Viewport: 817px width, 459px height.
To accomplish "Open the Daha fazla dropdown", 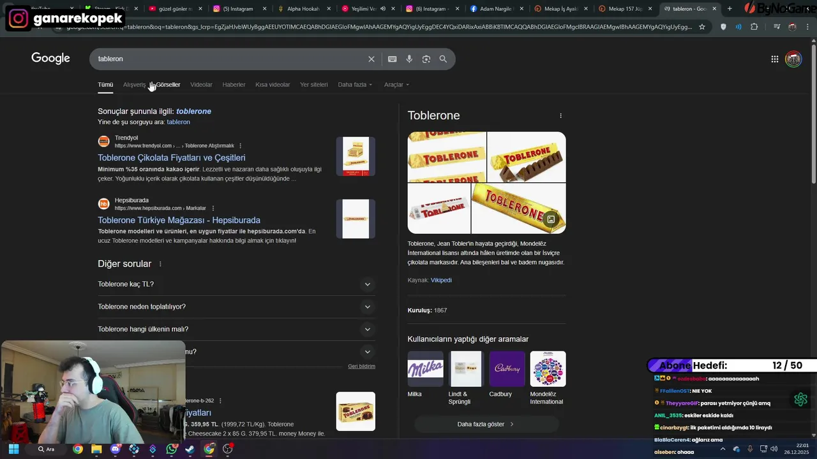I will pyautogui.click(x=355, y=85).
